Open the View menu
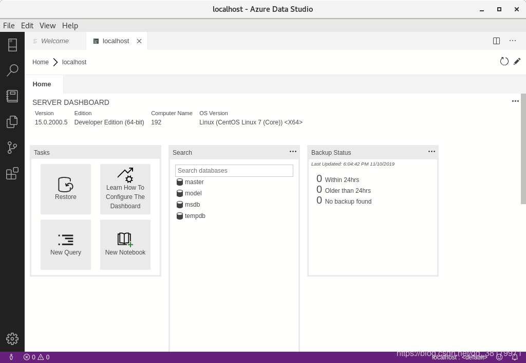This screenshot has height=363, width=526. click(48, 26)
